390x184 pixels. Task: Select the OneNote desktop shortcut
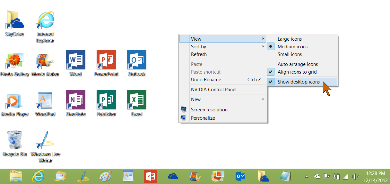[x=76, y=103]
